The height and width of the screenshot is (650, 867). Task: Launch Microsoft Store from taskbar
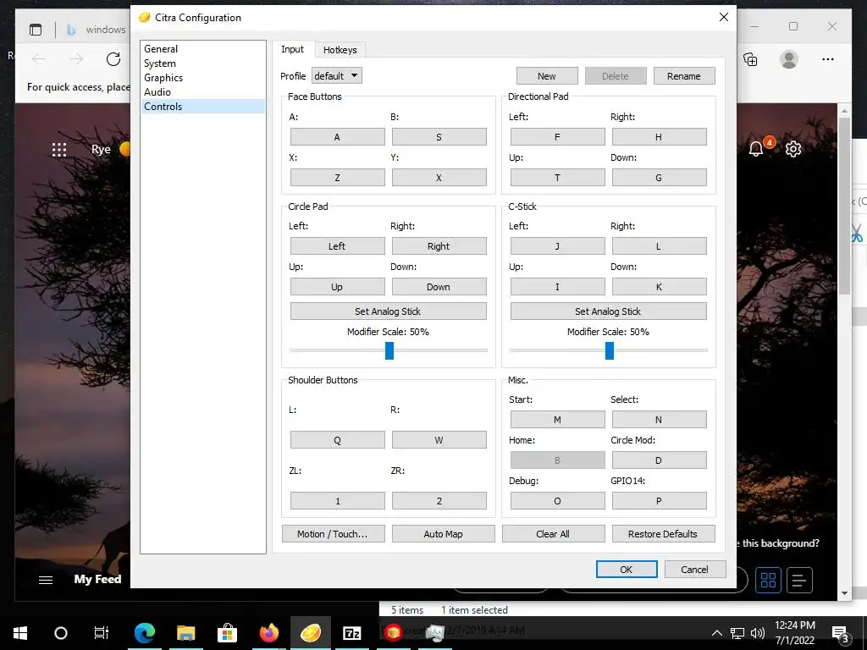coord(227,632)
